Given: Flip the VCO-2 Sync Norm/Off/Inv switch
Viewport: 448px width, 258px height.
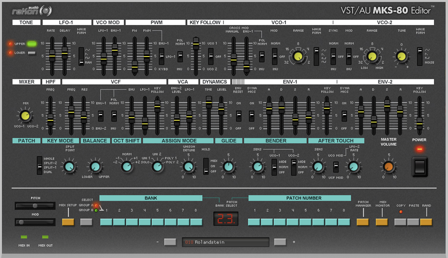Looking at the screenshot, I should point(333,56).
